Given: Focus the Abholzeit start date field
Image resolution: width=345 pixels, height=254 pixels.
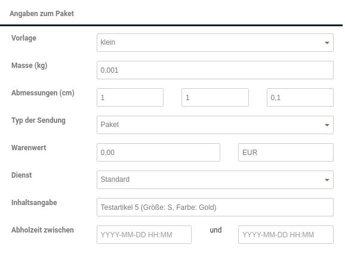Looking at the screenshot, I should (x=144, y=235).
